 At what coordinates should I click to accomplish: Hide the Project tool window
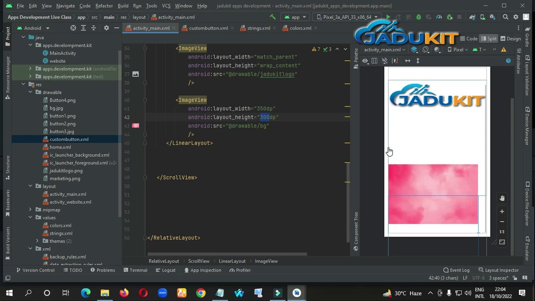point(117,28)
